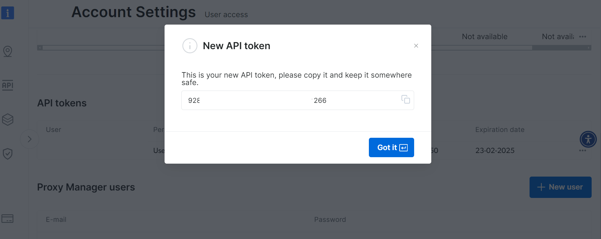
Task: Click the info icon in the New API token dialog
Action: [x=190, y=46]
